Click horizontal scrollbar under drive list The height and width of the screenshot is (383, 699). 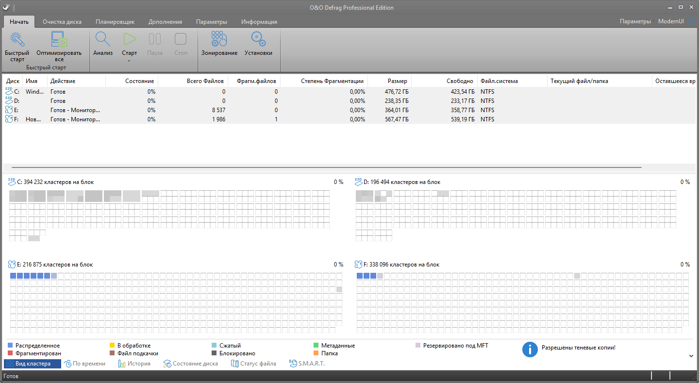pyautogui.click(x=326, y=167)
